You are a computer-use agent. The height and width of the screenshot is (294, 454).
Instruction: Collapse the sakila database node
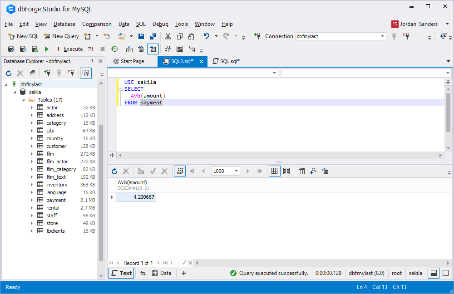pos(15,92)
